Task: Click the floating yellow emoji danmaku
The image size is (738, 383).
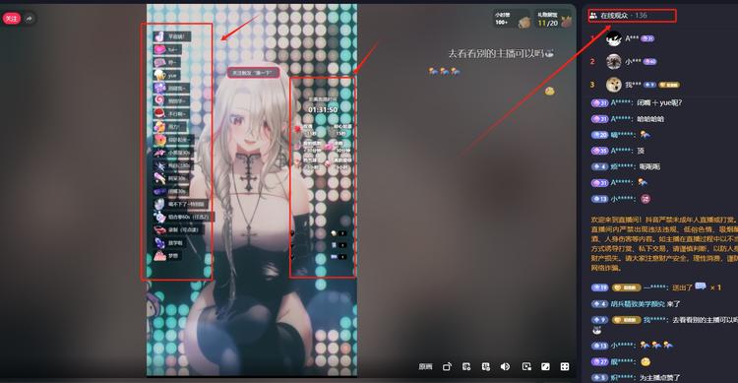Action: coord(549,91)
